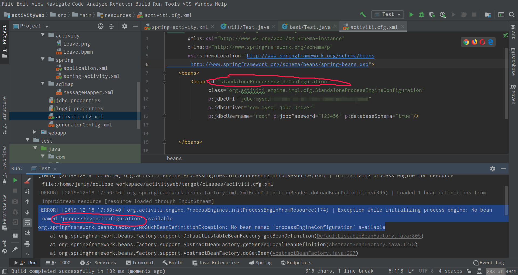The width and height of the screenshot is (518, 275).
Task: Rerun Test in Run panel
Action: [15, 180]
